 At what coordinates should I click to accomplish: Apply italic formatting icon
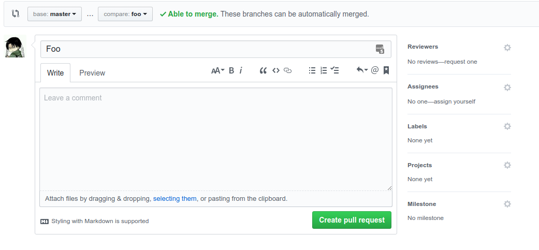(241, 70)
